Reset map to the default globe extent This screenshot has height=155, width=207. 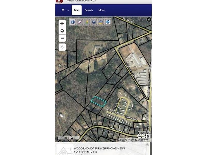point(62,31)
